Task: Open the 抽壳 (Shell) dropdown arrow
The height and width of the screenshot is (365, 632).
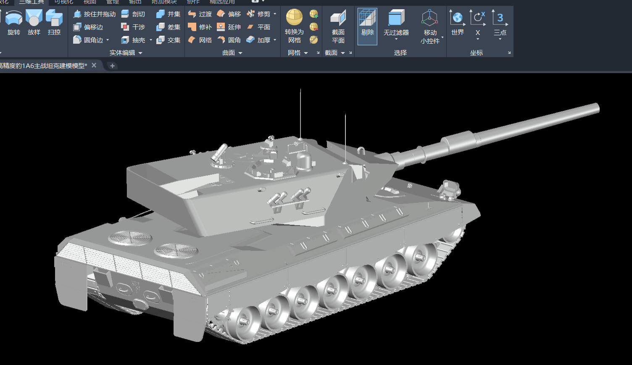Action: (x=150, y=40)
